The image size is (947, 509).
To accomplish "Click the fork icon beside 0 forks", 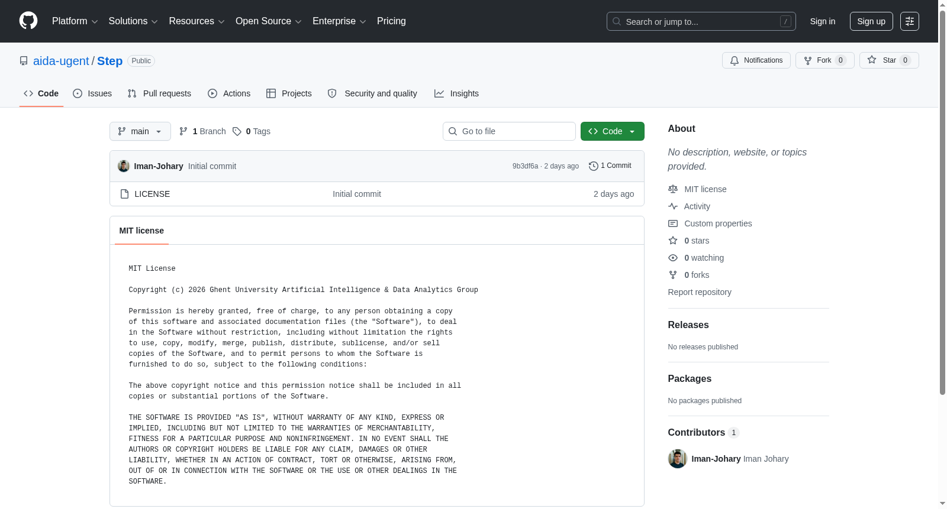I will (673, 275).
